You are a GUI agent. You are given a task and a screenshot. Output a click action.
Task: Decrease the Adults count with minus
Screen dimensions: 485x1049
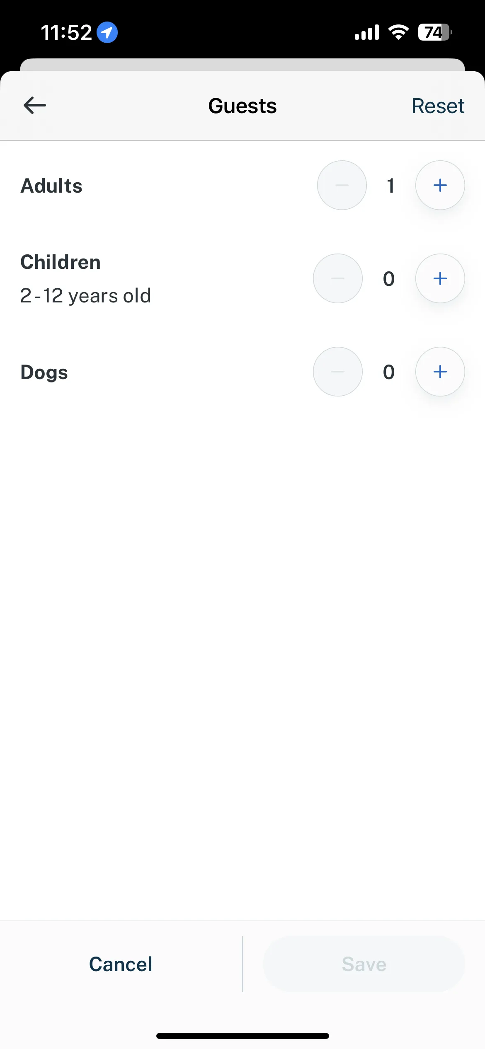[342, 185]
